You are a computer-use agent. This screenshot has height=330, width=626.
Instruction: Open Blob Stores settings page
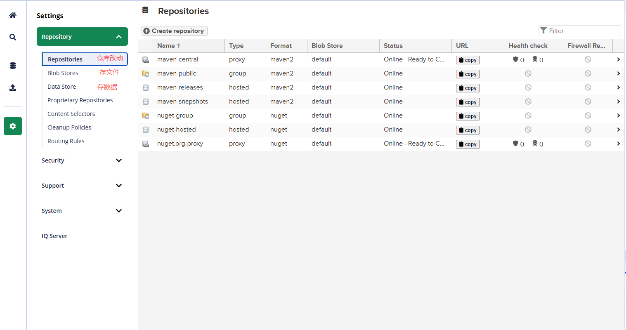(63, 73)
